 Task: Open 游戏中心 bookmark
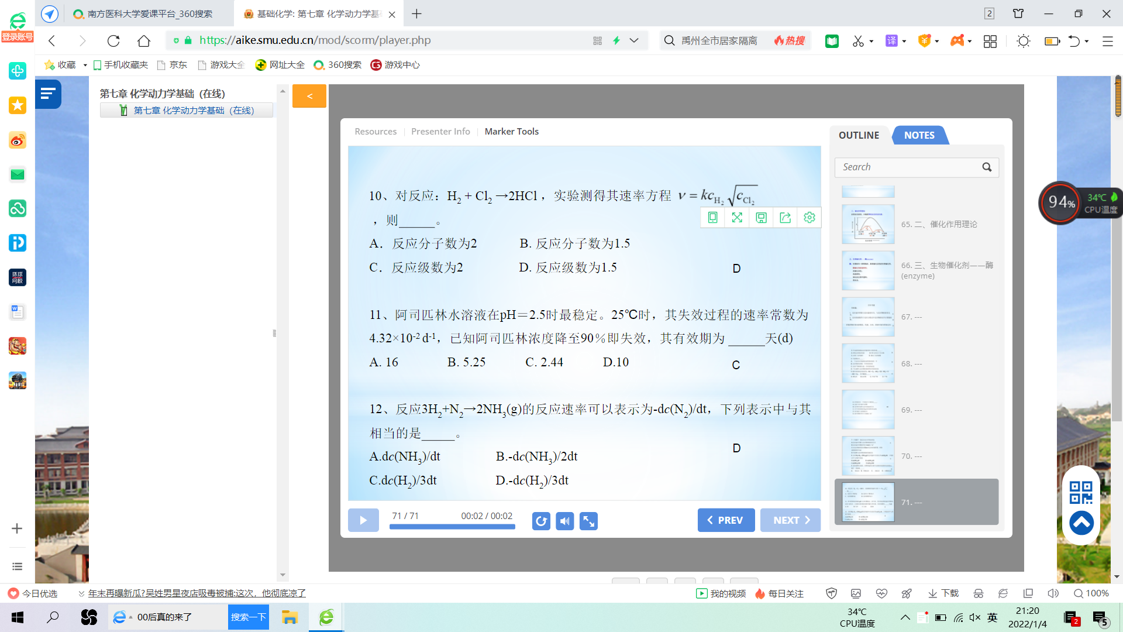coord(395,65)
